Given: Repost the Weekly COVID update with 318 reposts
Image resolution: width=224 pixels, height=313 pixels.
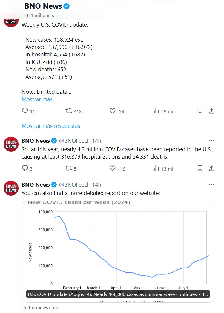Looking at the screenshot, I should 69,111.
